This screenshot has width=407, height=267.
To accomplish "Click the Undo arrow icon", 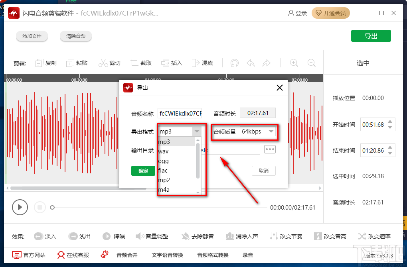I will 251,63.
